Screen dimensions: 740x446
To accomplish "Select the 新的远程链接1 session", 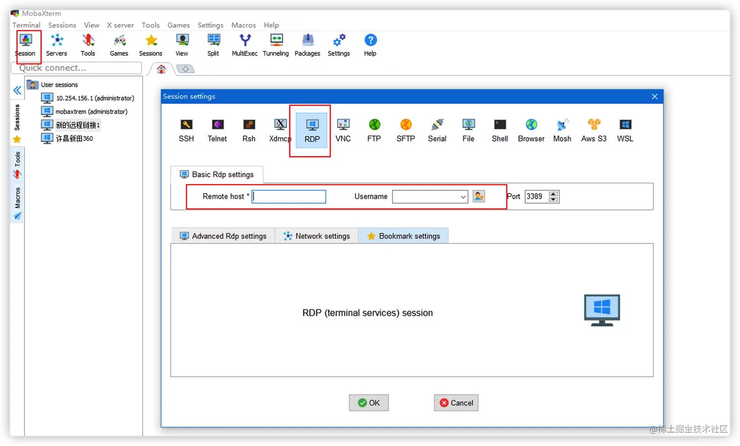I will pyautogui.click(x=71, y=125).
